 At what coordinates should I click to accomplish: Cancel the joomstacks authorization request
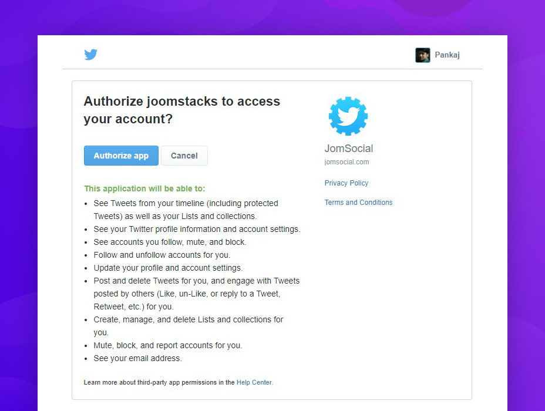click(x=184, y=156)
